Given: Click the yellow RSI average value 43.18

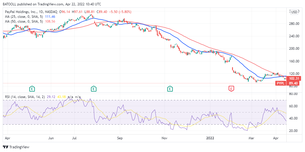Looking at the screenshot, I should [61, 97].
